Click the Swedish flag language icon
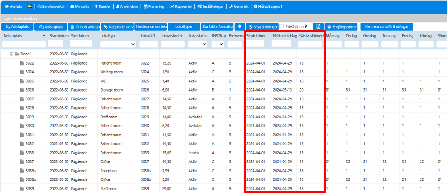The width and height of the screenshot is (447, 194). tap(30, 6)
